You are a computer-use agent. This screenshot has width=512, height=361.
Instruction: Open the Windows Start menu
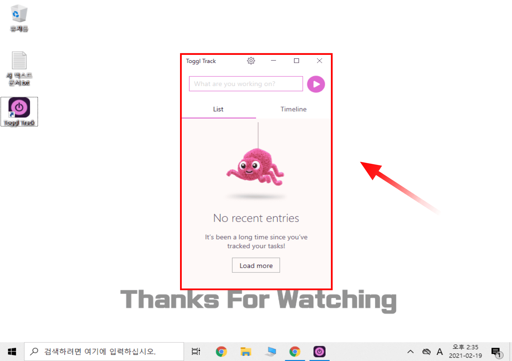click(x=12, y=352)
